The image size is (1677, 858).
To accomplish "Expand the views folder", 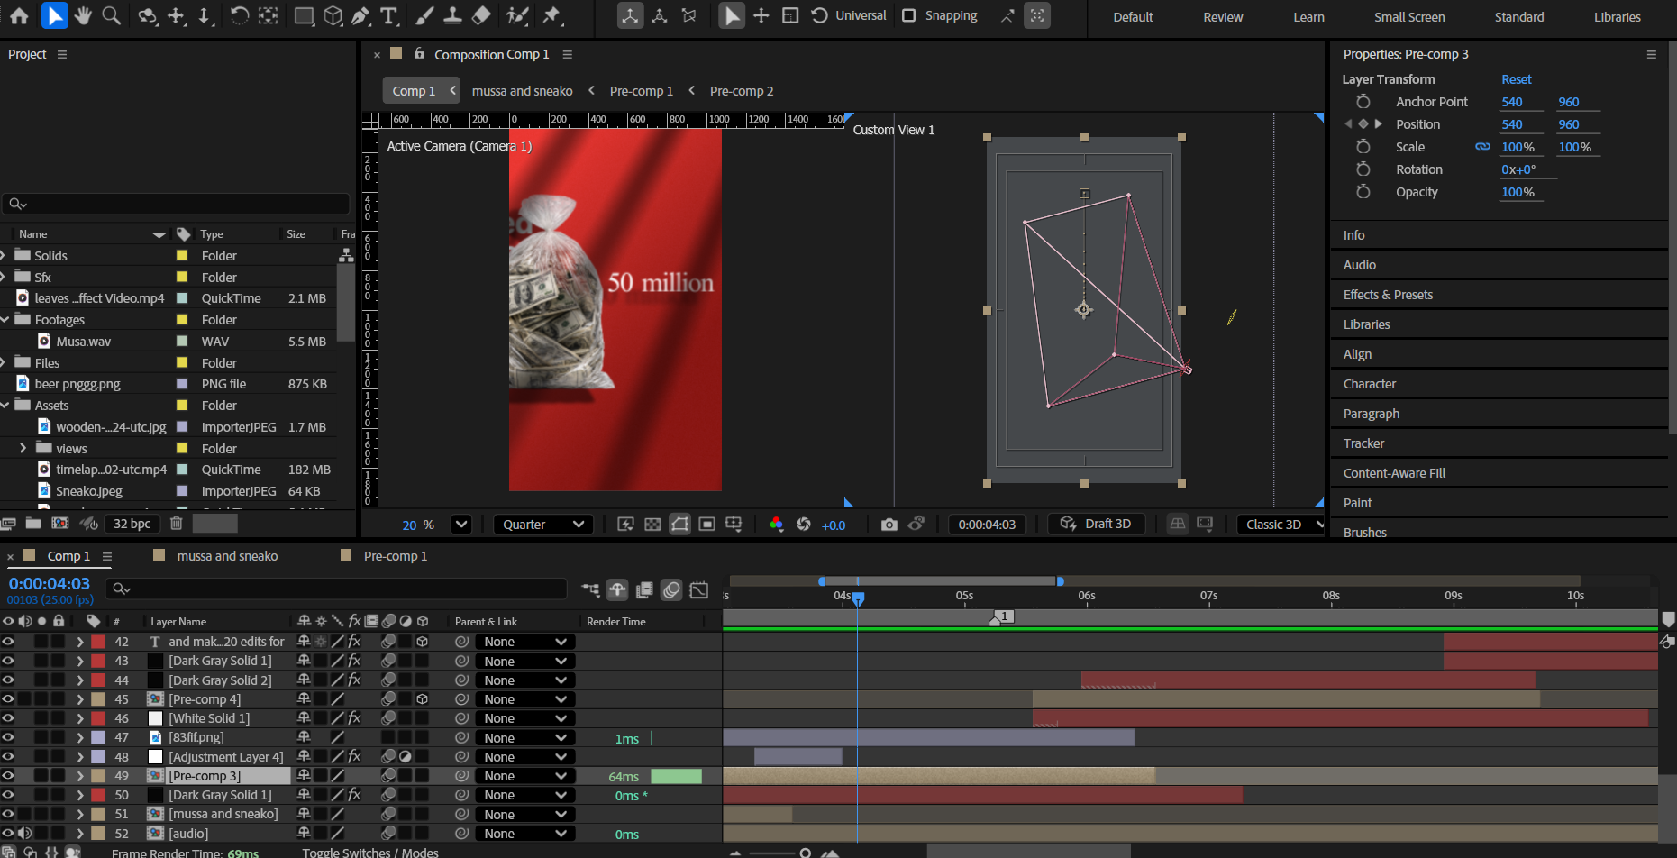I will click(x=23, y=448).
